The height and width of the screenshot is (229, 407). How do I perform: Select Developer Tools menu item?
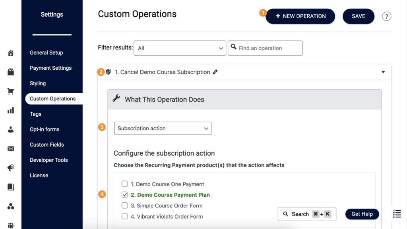click(x=48, y=160)
